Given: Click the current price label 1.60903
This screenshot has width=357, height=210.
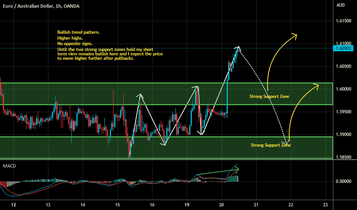Looking at the screenshot, I should [343, 48].
